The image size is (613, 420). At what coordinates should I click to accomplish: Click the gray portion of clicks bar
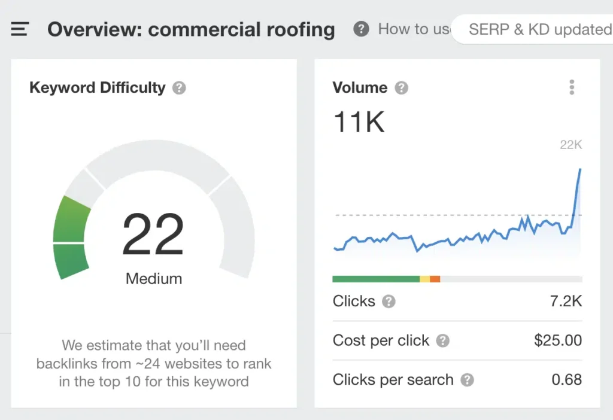511,279
